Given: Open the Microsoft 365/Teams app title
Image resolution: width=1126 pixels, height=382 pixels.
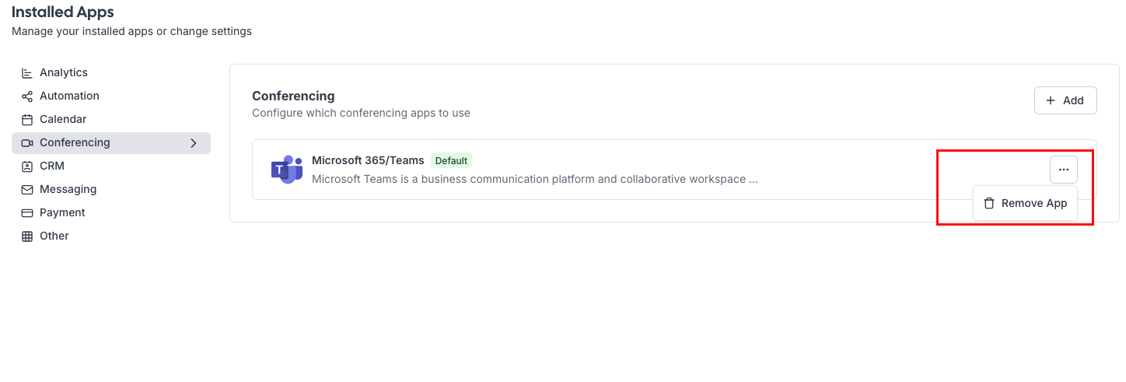Looking at the screenshot, I should tap(368, 160).
